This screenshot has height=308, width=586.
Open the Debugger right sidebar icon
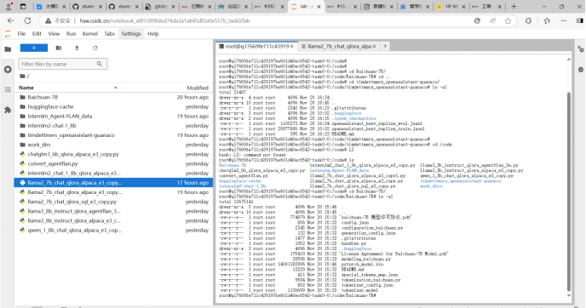(x=580, y=70)
